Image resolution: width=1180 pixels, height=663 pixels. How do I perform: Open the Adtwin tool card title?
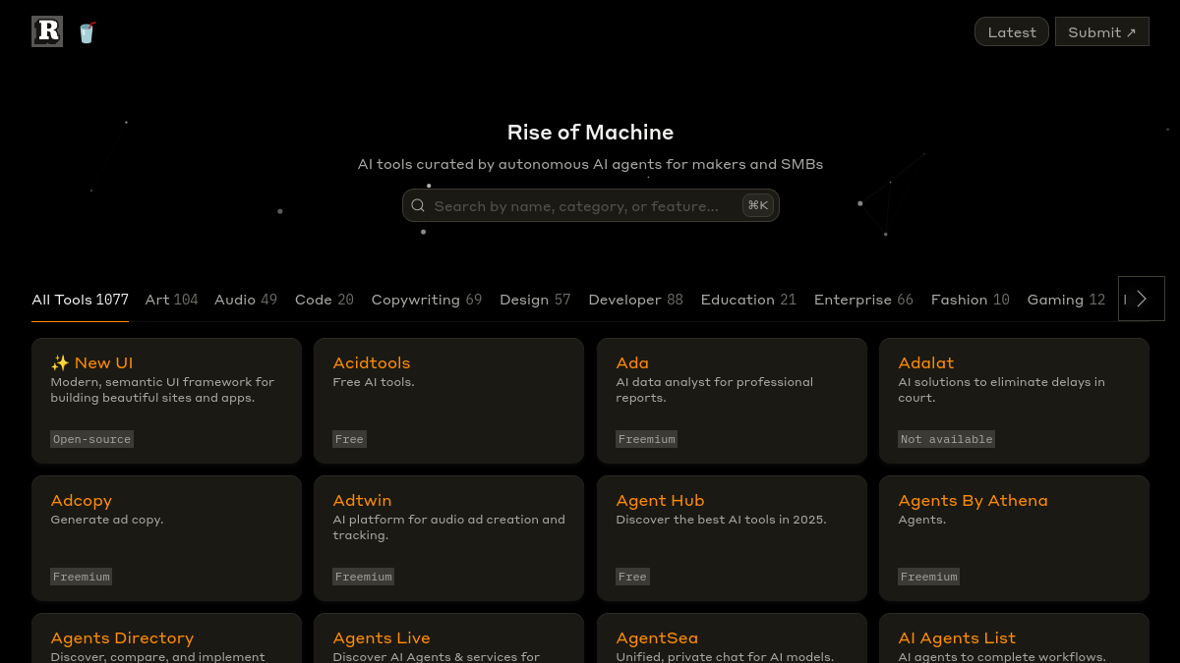click(362, 500)
